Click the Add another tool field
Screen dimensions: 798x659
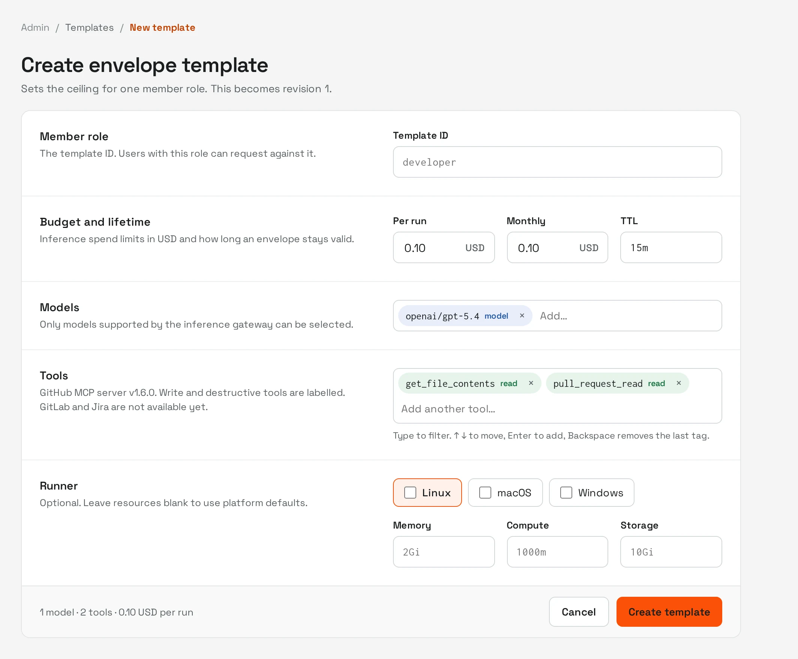pyautogui.click(x=557, y=409)
